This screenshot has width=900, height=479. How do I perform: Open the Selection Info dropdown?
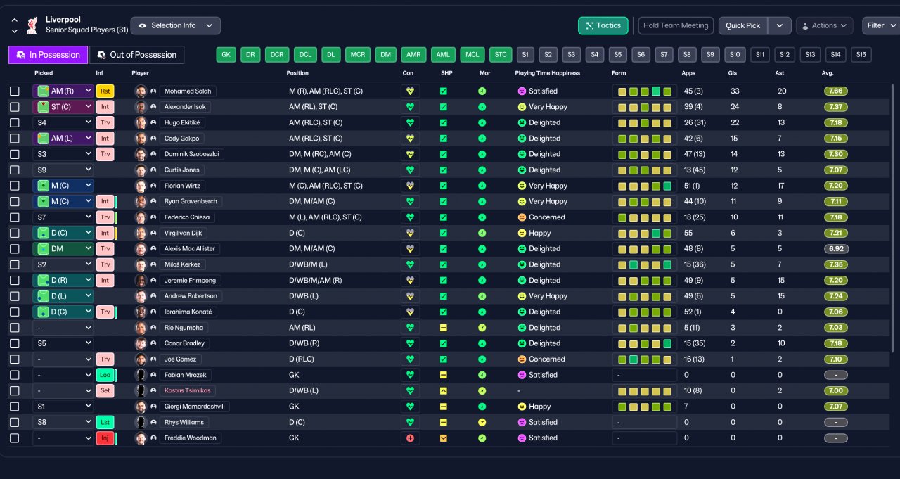(x=176, y=25)
